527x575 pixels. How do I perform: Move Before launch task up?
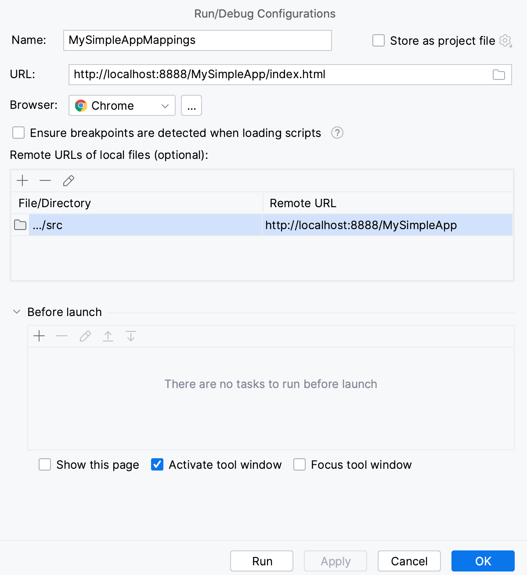click(x=108, y=336)
